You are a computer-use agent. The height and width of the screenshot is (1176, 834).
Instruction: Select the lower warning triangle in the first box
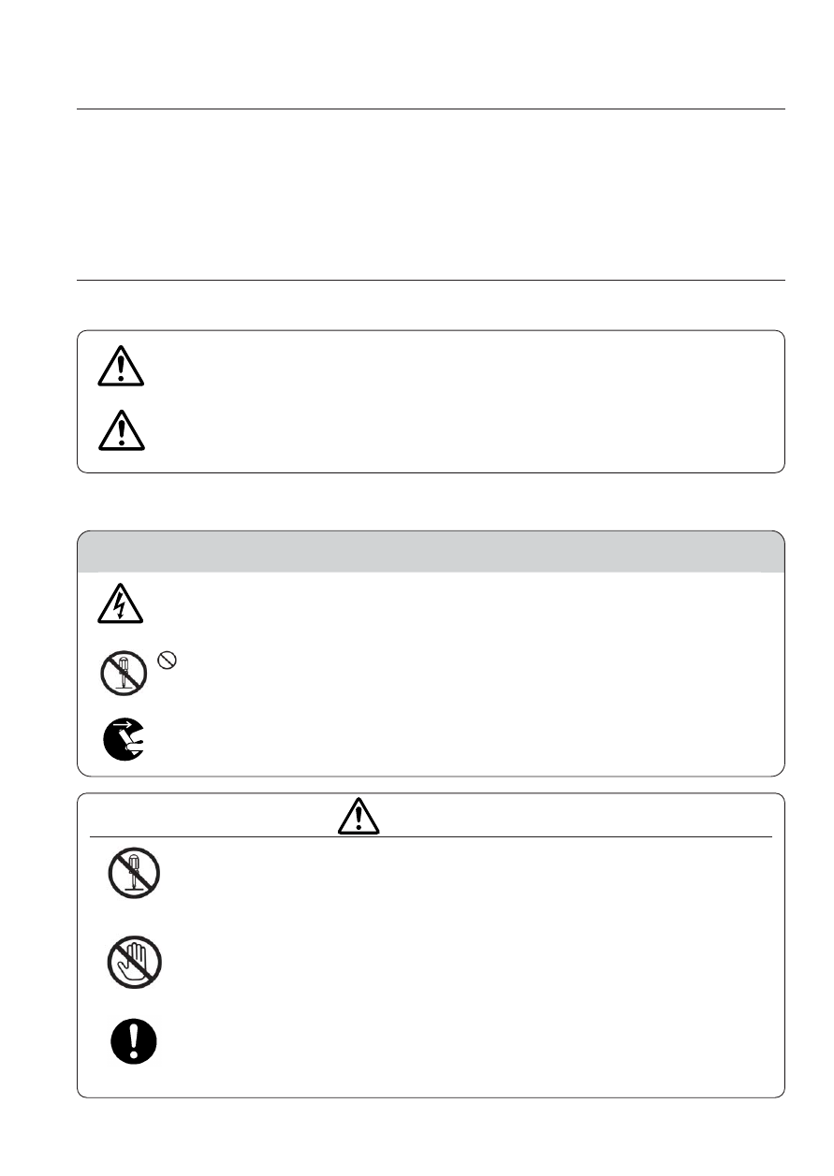(x=119, y=431)
